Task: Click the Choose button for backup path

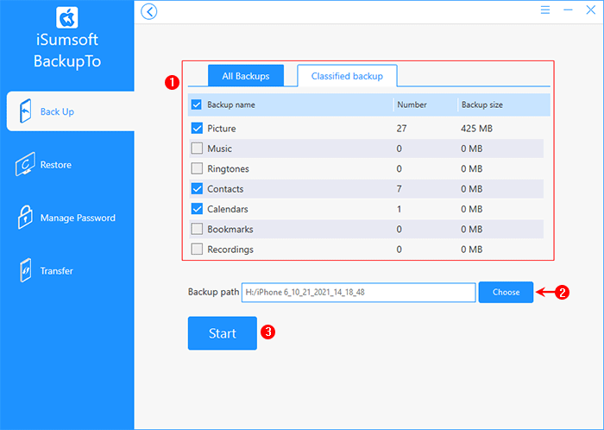Action: click(x=506, y=292)
